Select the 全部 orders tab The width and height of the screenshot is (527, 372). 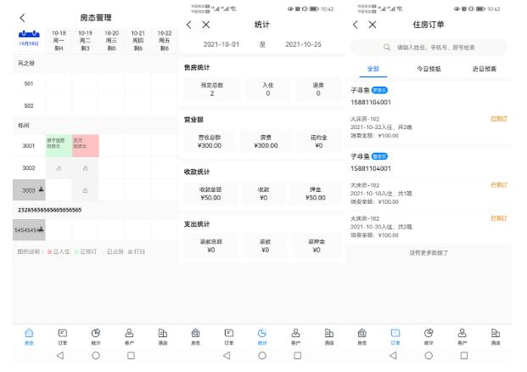coord(373,69)
